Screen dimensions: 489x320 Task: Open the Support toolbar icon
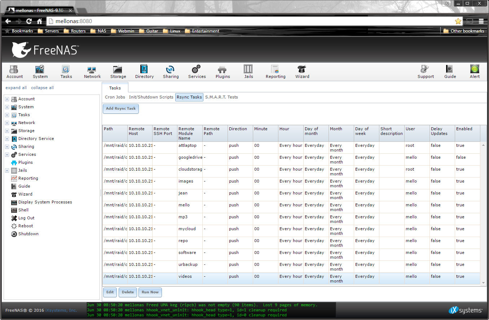point(426,71)
